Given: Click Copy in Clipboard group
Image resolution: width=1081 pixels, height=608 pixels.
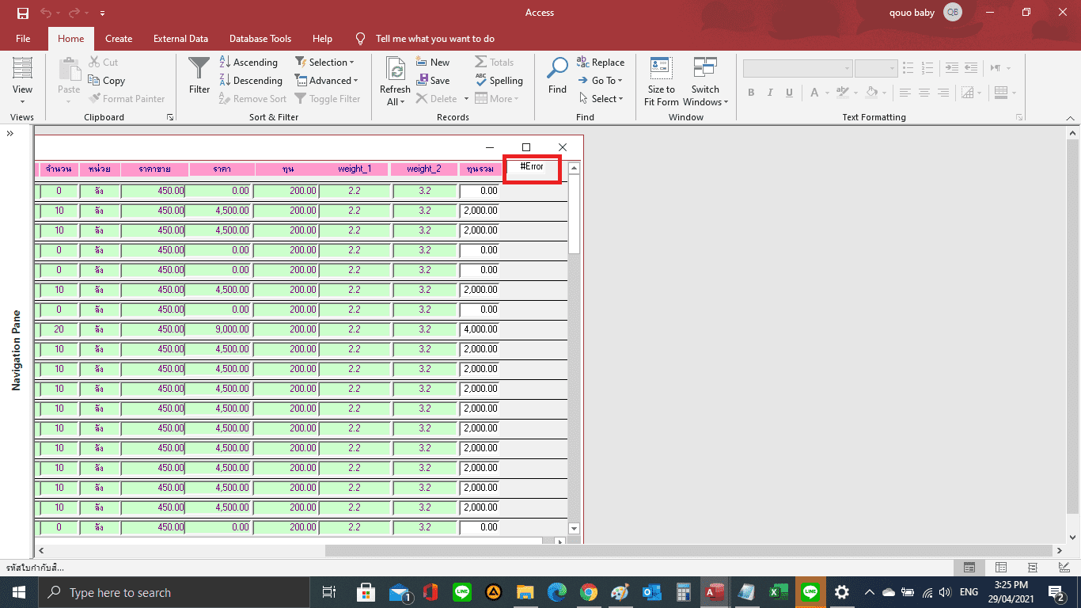Looking at the screenshot, I should click(107, 81).
